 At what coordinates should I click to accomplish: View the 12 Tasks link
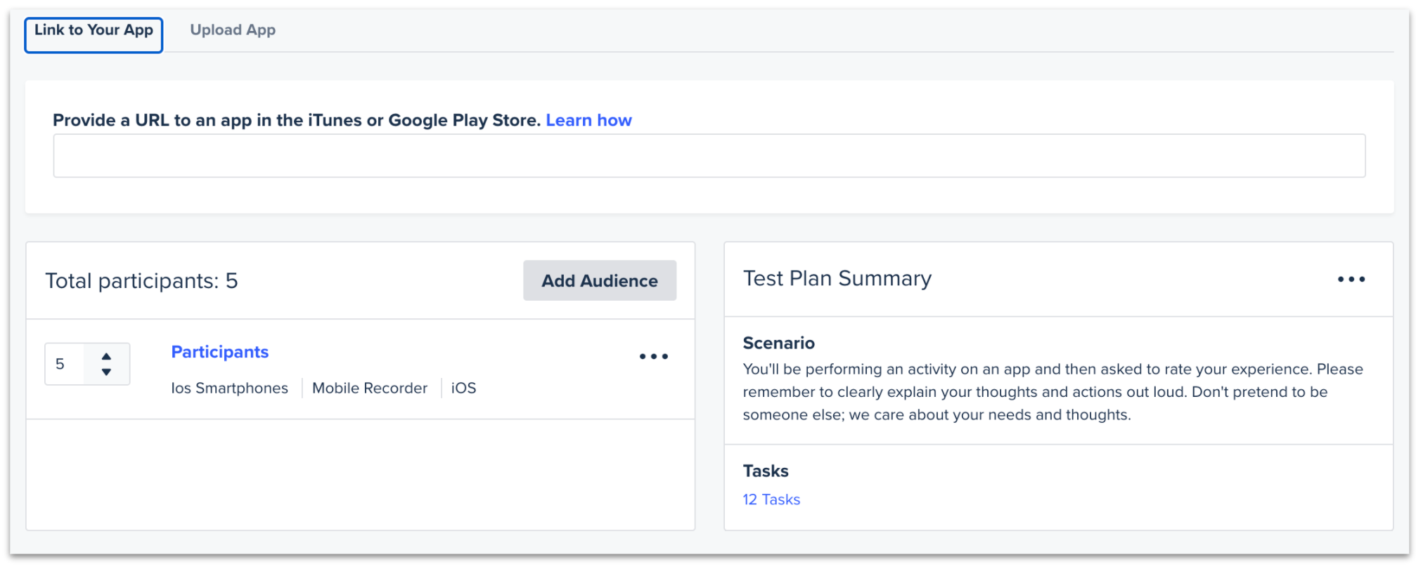pos(771,499)
